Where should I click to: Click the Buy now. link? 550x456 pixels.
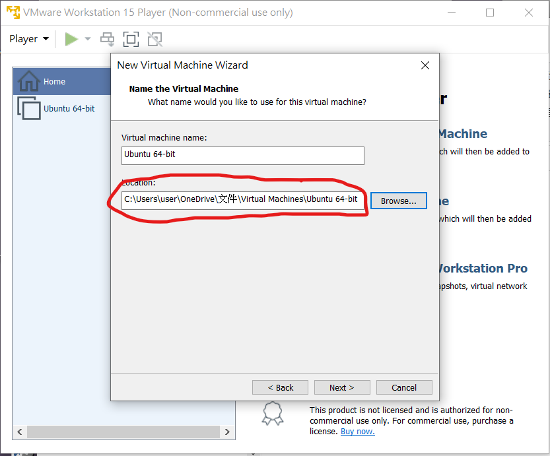(358, 432)
